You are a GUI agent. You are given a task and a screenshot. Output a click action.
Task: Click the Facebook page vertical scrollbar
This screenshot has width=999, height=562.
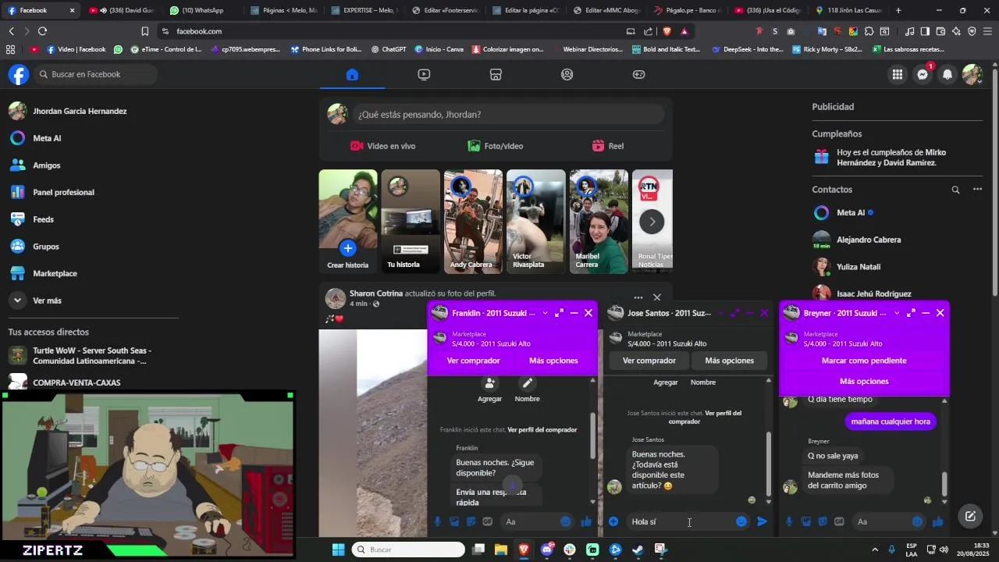pos(994,183)
